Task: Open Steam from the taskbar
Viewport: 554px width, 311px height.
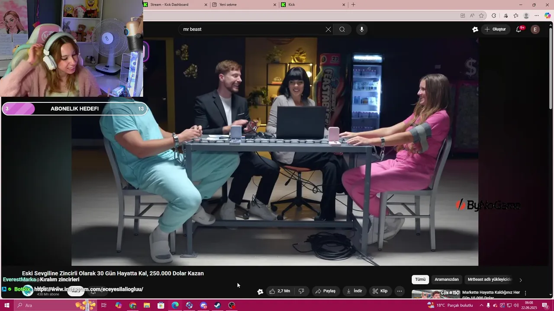Action: [218, 305]
